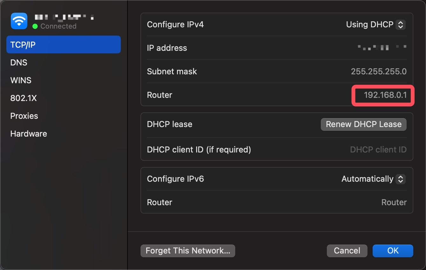Screen dimensions: 426x270
Task: Dismiss the dialog with Cancel
Action: point(347,251)
